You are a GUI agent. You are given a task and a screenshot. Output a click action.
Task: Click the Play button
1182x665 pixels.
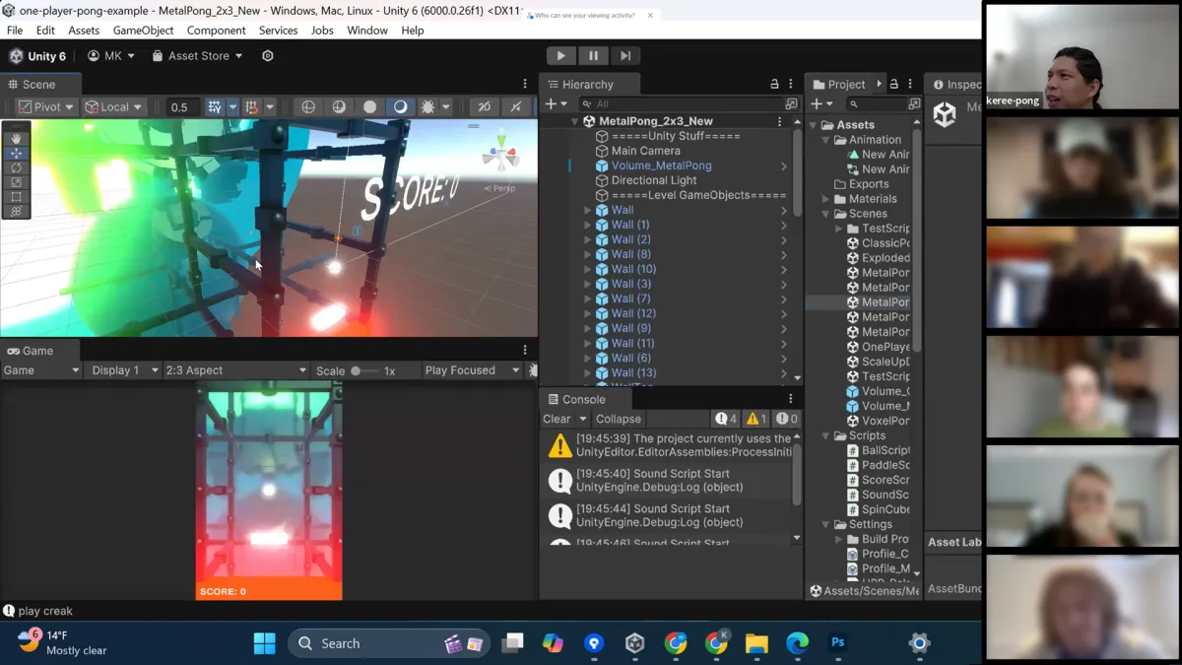(x=560, y=56)
